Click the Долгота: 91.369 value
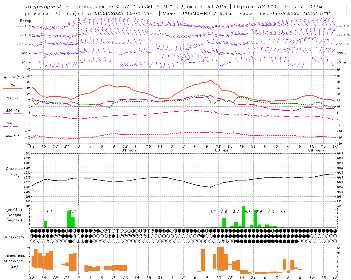 [x=204, y=7]
